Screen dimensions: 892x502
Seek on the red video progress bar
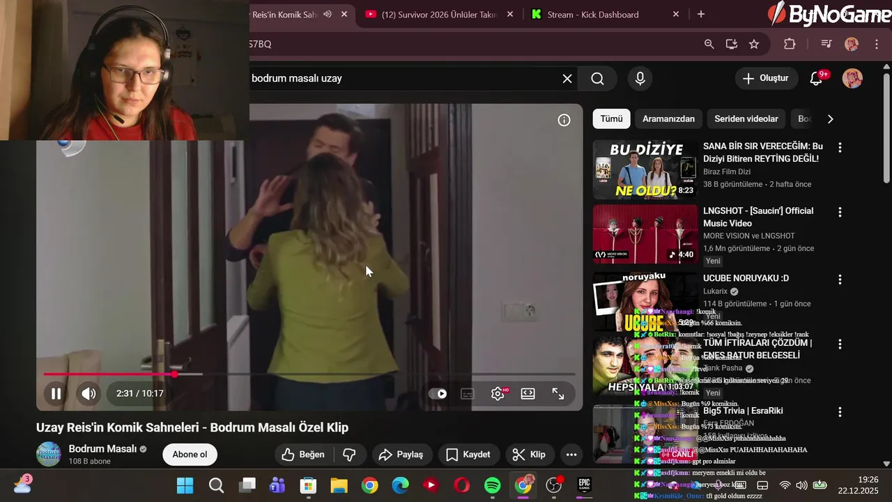tap(309, 374)
